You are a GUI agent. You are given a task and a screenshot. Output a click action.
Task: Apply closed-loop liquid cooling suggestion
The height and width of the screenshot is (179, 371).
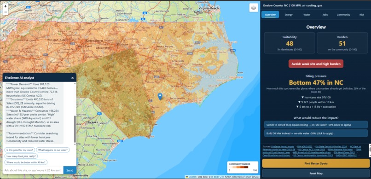316,125
